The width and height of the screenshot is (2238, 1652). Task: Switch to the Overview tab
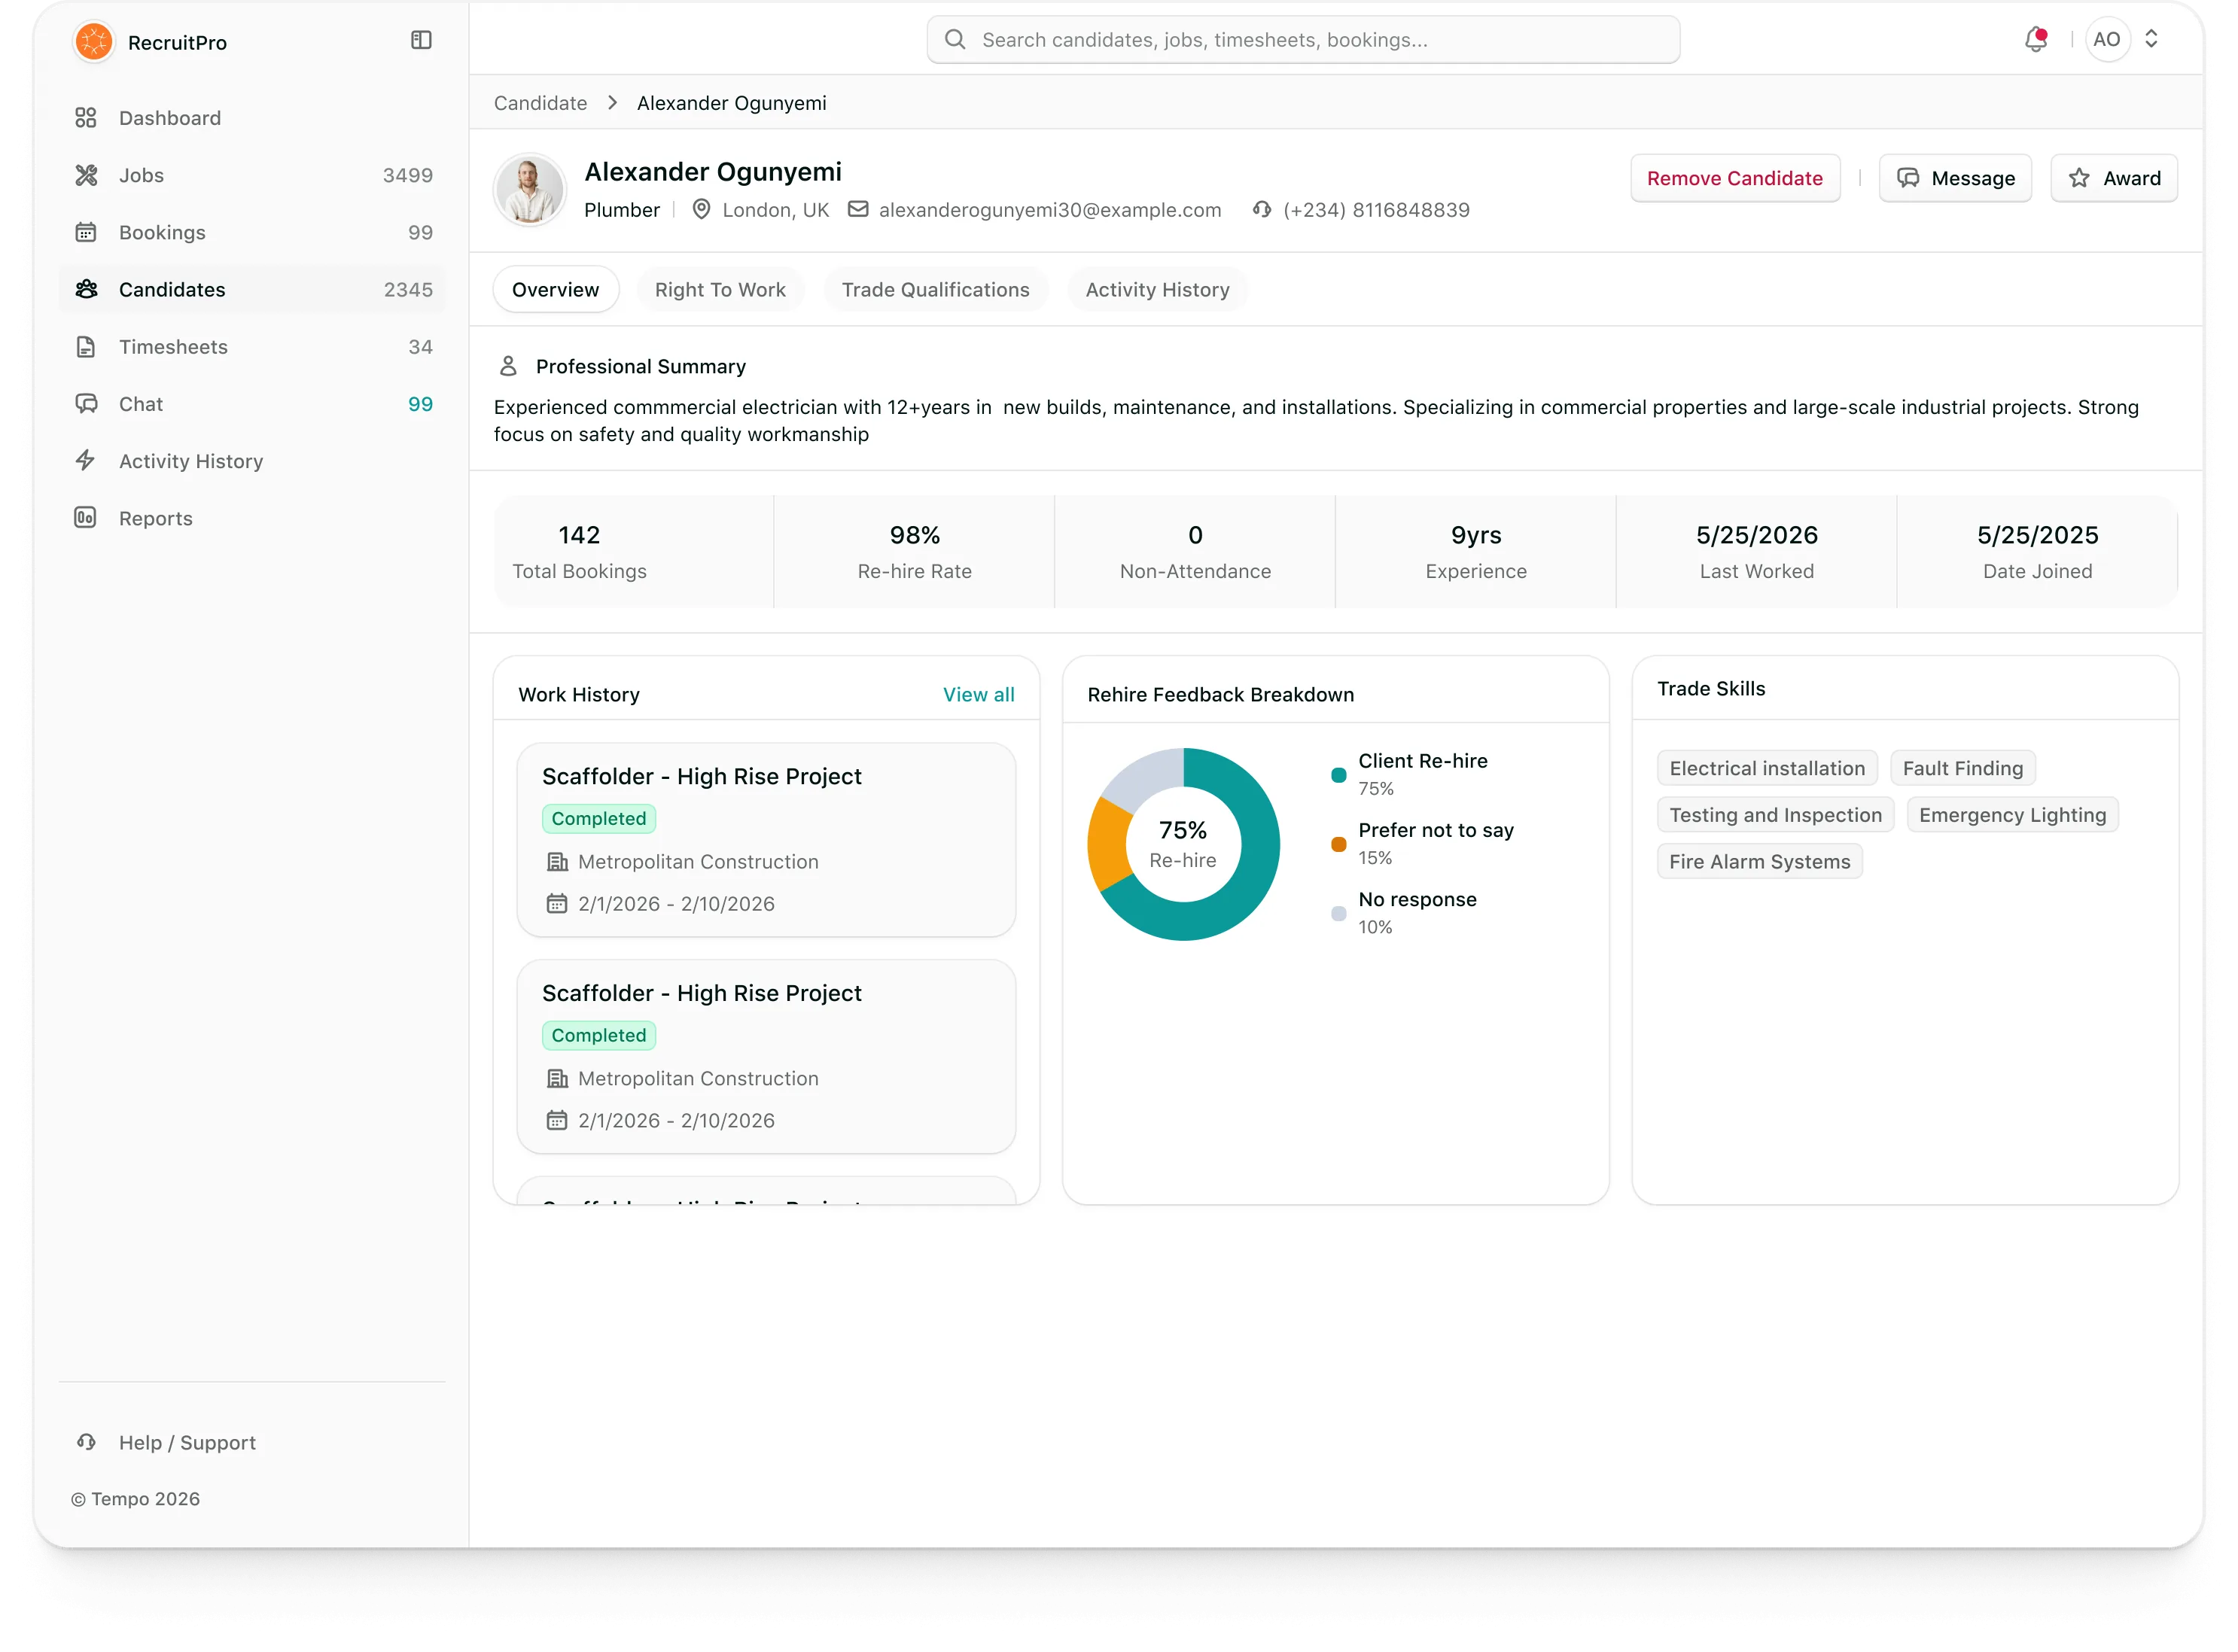coord(556,290)
